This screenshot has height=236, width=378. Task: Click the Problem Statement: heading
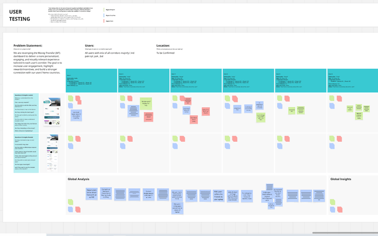click(x=28, y=46)
